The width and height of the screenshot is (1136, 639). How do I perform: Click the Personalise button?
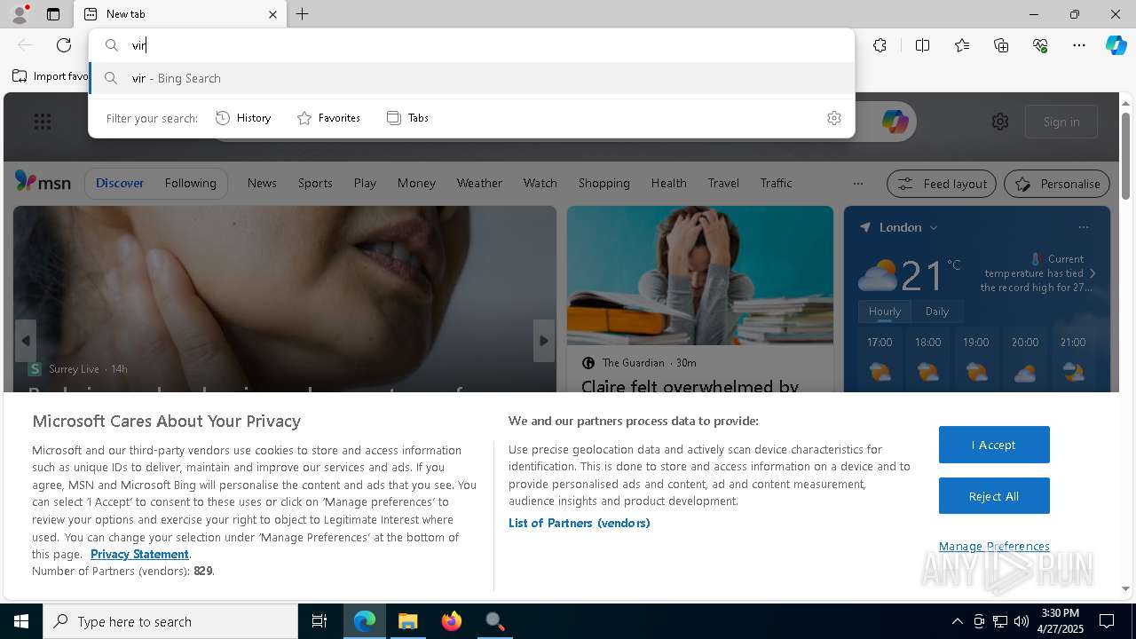click(1057, 184)
